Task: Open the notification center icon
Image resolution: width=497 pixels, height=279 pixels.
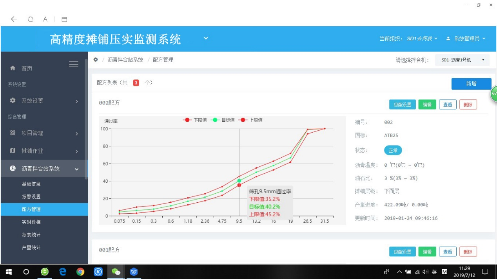Action: click(x=485, y=272)
